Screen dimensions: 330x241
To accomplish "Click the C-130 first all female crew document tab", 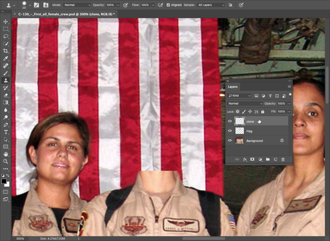I will pyautogui.click(x=66, y=14).
